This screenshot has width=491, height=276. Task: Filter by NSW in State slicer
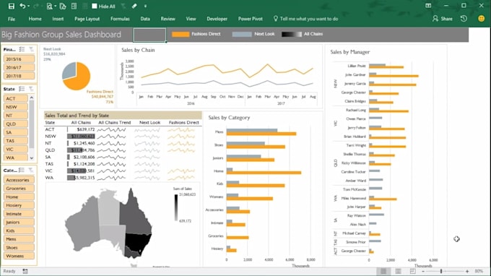16,107
